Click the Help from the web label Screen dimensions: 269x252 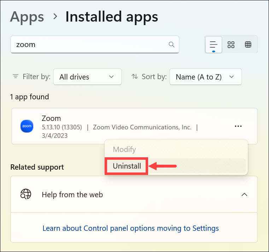pos(72,194)
